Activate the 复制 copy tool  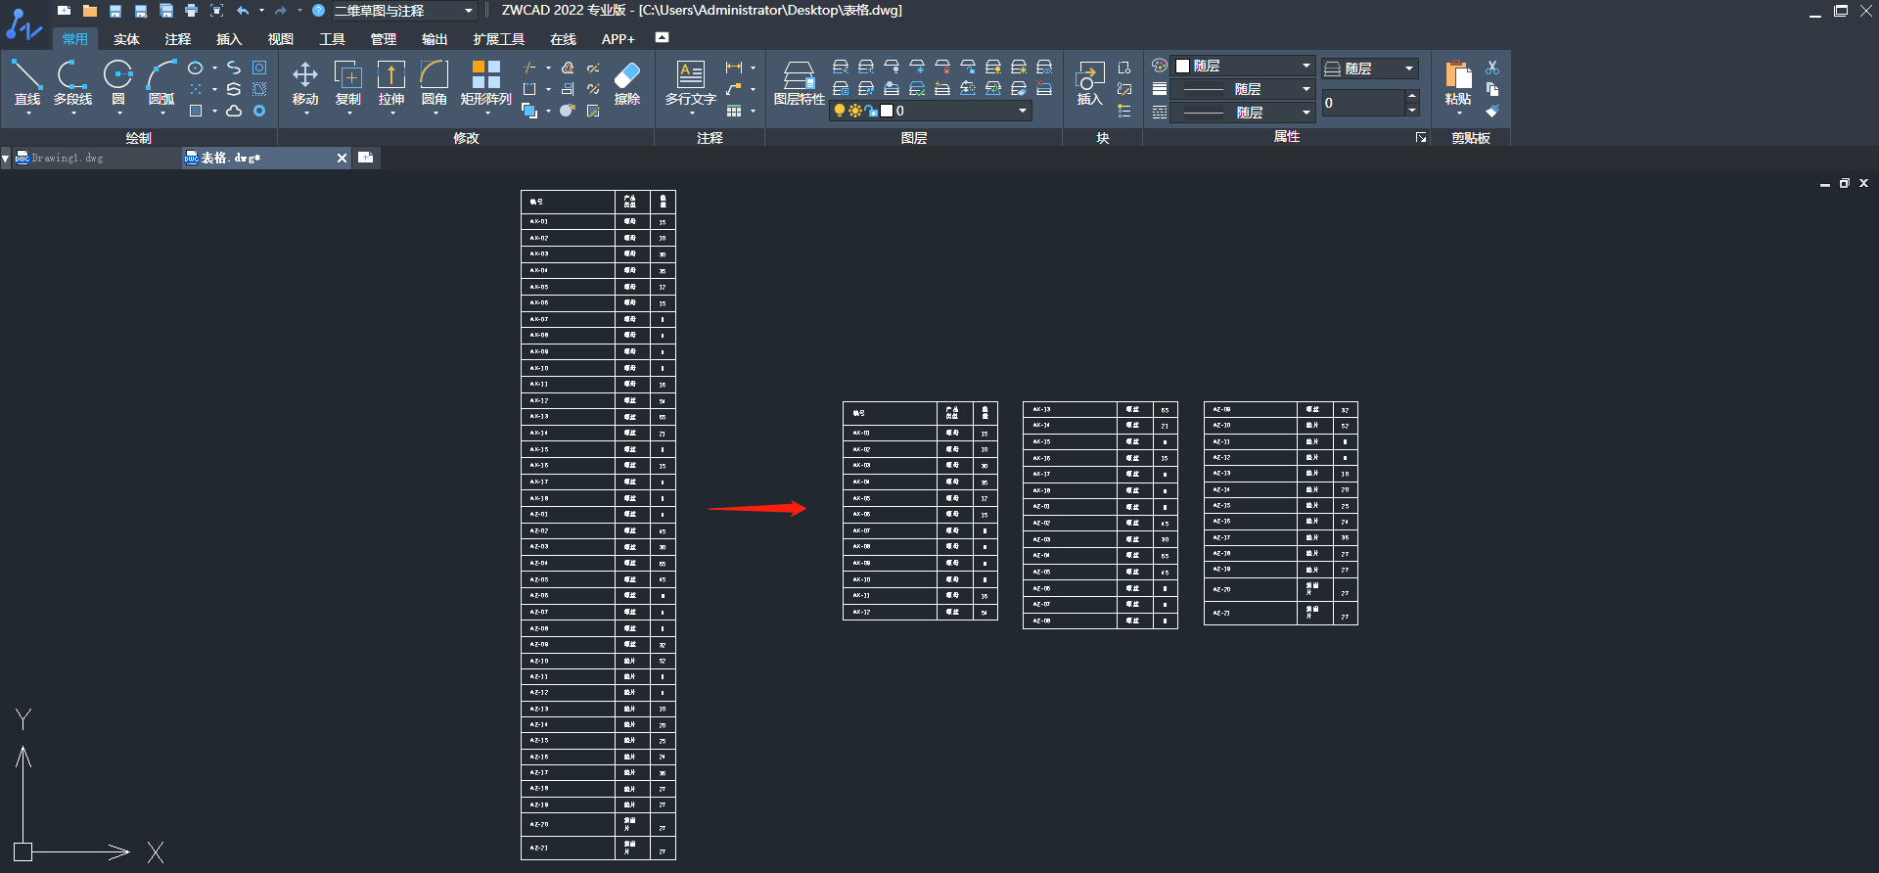point(348,83)
